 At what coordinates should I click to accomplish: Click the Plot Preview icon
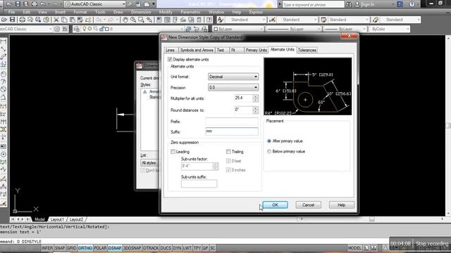coord(30,20)
